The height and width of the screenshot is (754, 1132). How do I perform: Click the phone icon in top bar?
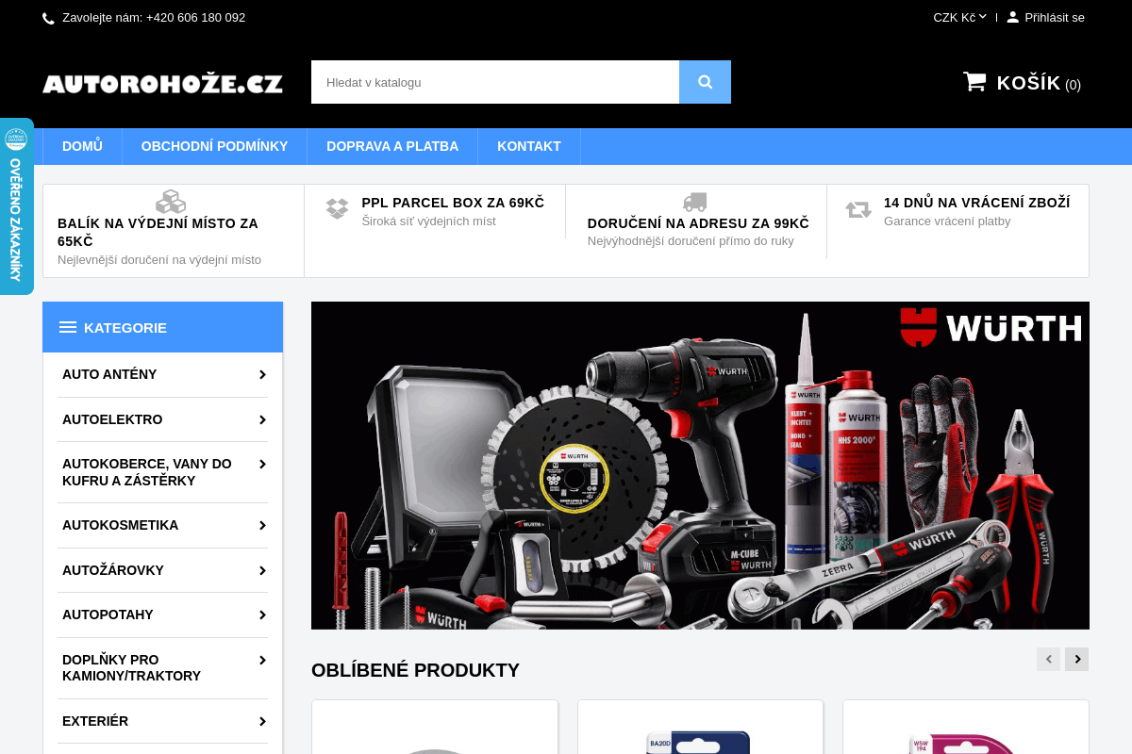(x=48, y=18)
